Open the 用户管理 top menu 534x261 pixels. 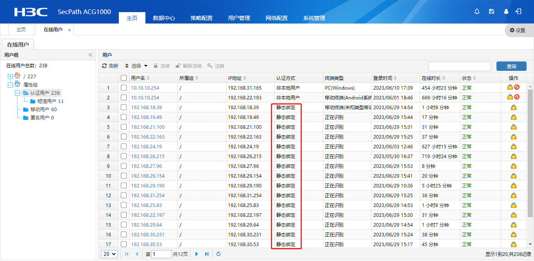(239, 18)
